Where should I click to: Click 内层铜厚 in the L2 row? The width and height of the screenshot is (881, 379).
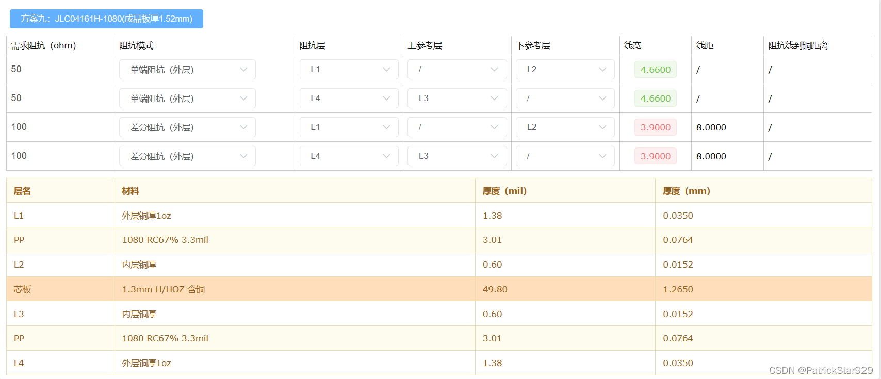pyautogui.click(x=139, y=265)
